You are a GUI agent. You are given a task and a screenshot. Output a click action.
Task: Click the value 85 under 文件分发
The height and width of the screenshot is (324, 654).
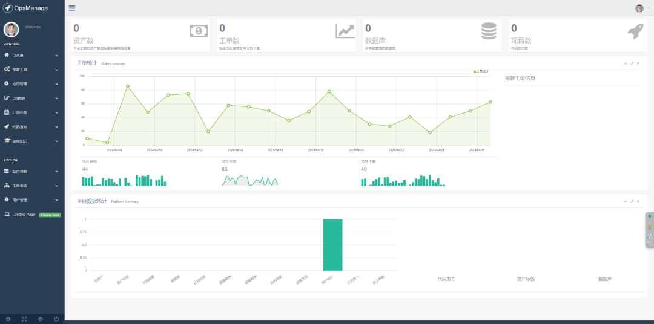point(225,169)
